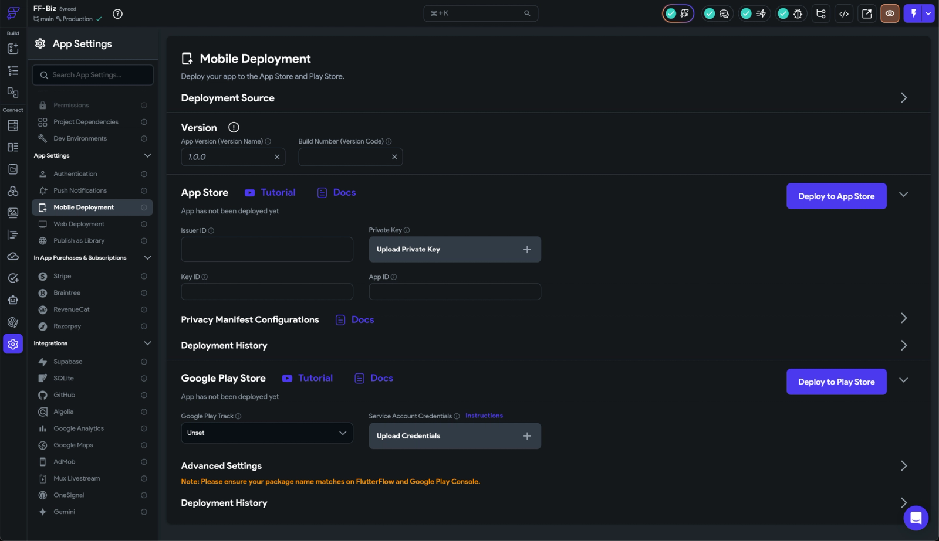
Task: Open the Branching git icon in top toolbar
Action: point(821,13)
